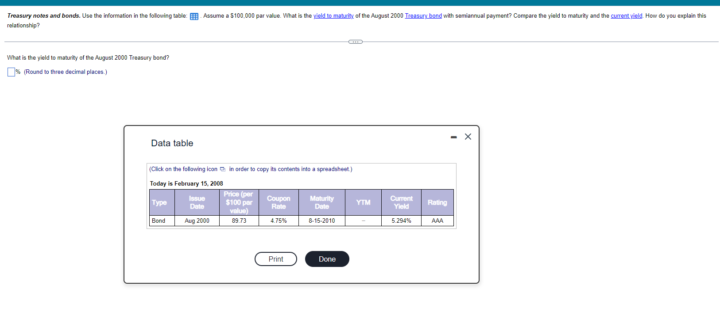Click the current yield cell '5.294%'
Screen dimensions: 720x331
401,221
